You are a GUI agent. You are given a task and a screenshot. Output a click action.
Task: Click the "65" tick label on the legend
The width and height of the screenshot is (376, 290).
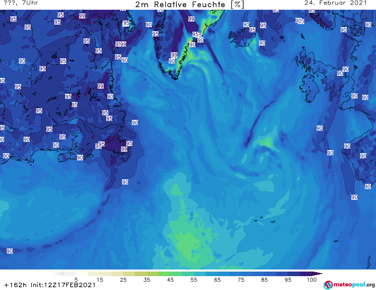click(x=217, y=280)
